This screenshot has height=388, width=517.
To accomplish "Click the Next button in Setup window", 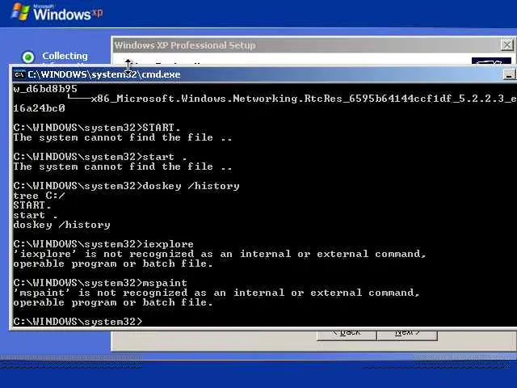I will tap(407, 333).
